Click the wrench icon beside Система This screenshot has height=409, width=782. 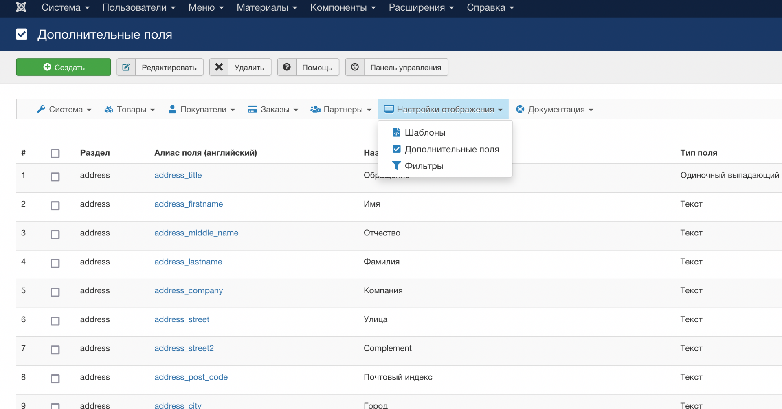pyautogui.click(x=41, y=109)
